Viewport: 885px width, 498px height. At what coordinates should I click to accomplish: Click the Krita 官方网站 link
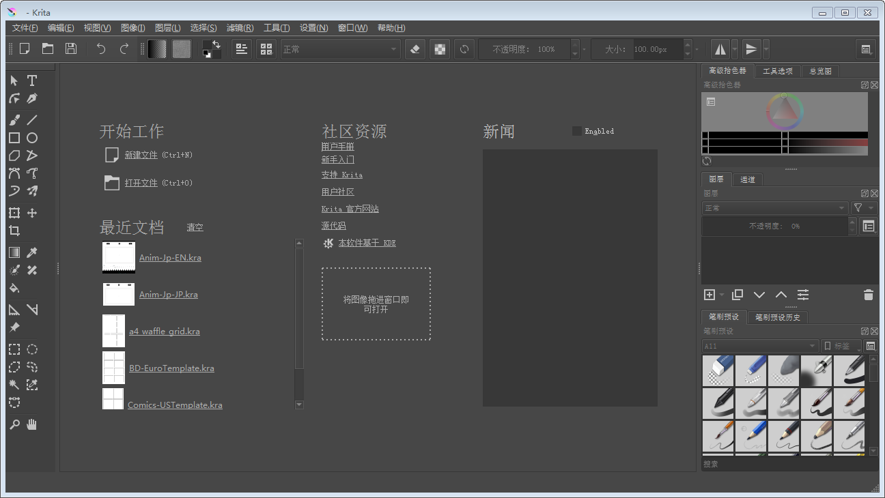tap(350, 209)
